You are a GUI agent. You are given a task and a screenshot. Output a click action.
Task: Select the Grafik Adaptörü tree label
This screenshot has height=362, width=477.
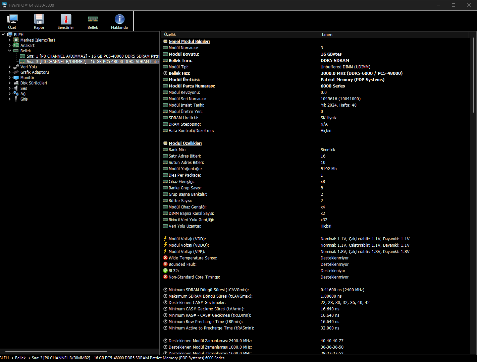pos(35,72)
